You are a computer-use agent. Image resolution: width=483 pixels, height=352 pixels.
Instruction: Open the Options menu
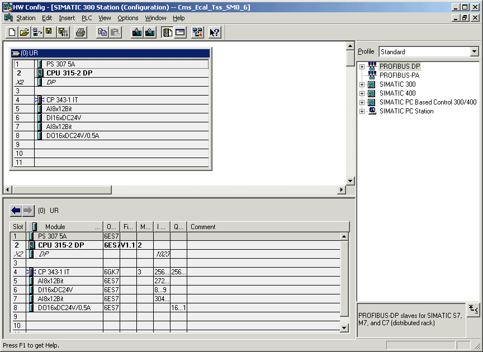(128, 18)
